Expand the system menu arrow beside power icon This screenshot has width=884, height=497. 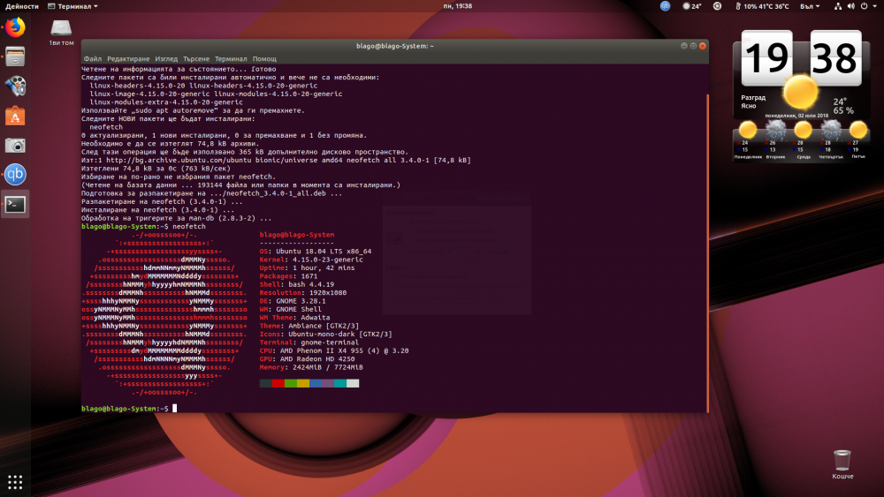[x=875, y=6]
